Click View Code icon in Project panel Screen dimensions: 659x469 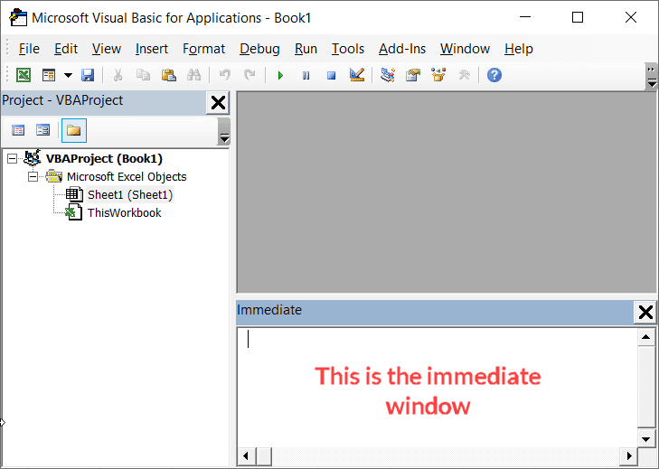pos(18,130)
